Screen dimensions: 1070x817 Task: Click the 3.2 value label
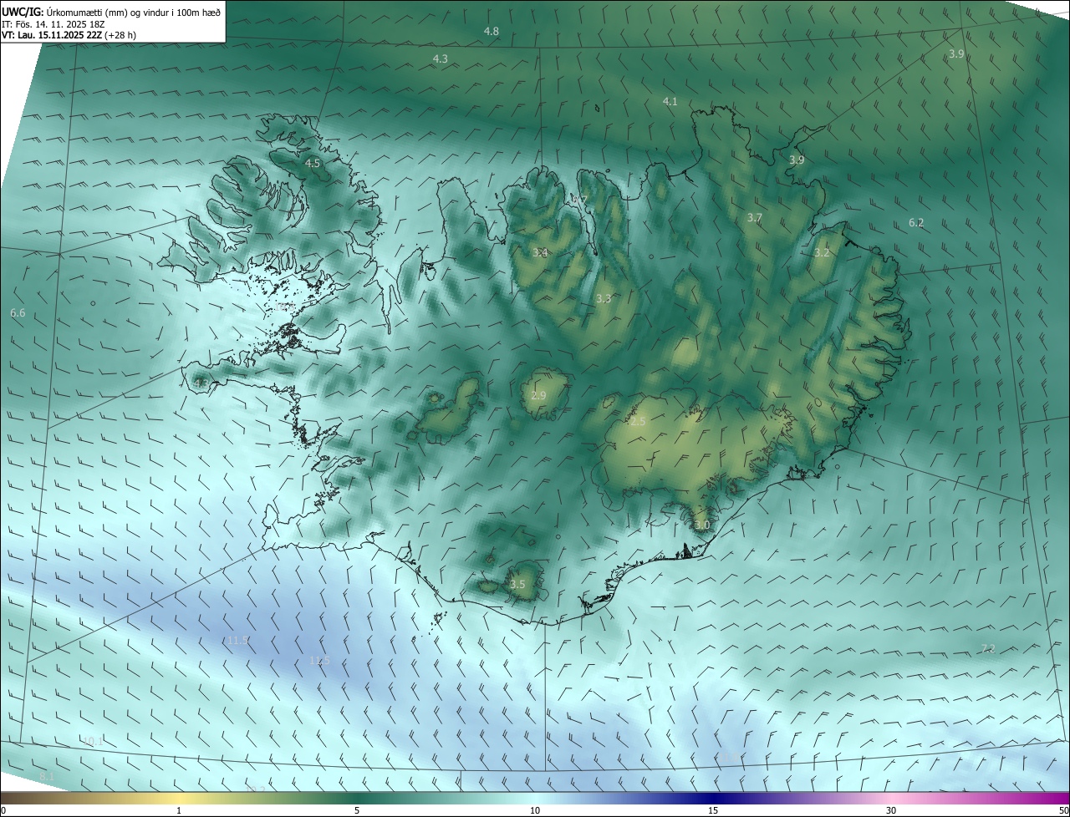point(822,252)
